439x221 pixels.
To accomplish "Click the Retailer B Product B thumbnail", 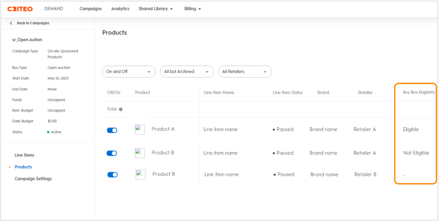I will tap(141, 174).
